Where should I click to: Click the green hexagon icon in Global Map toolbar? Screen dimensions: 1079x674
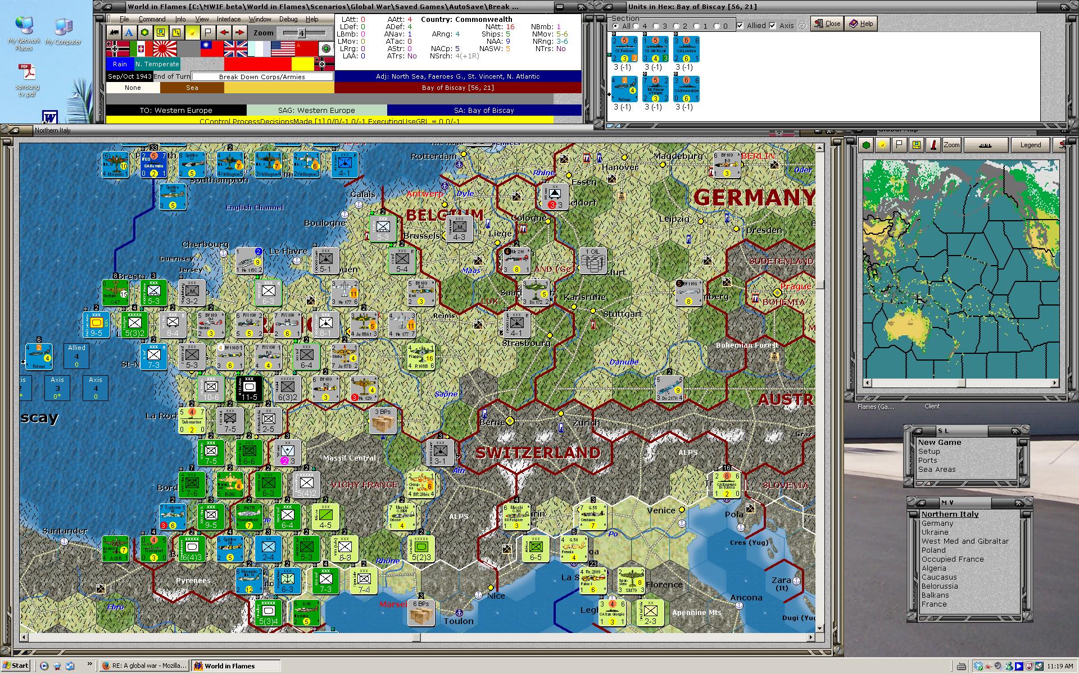[867, 145]
